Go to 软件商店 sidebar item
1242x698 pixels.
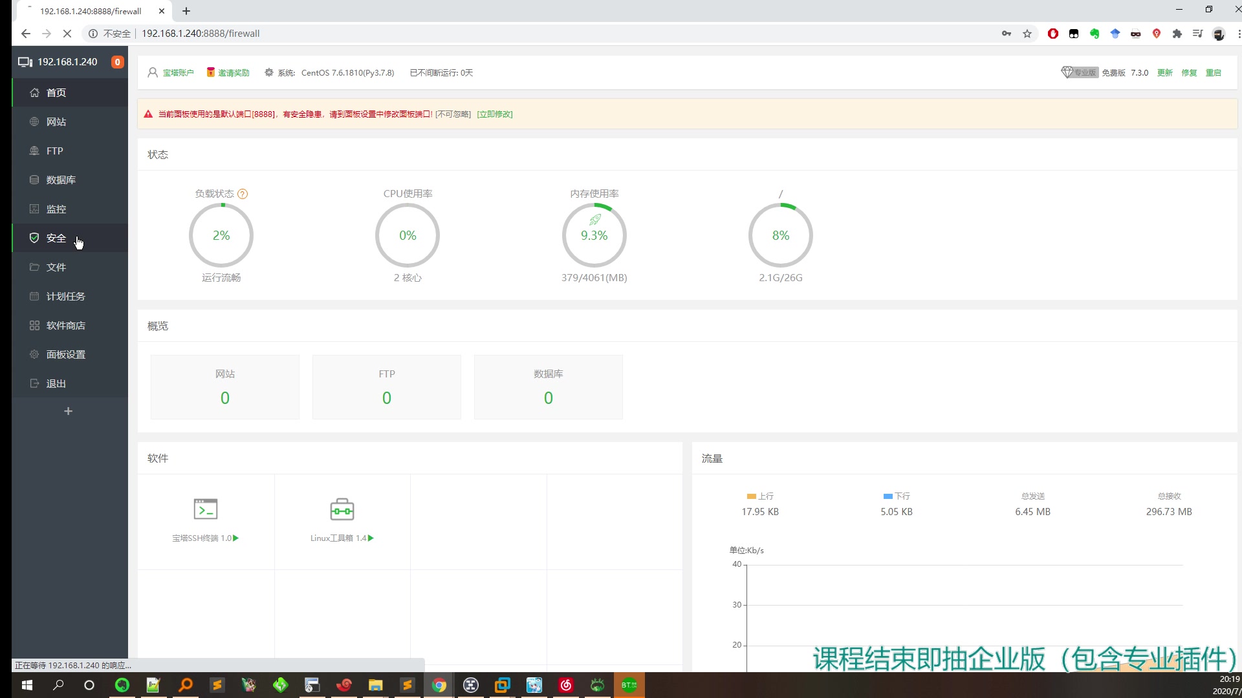coord(65,325)
